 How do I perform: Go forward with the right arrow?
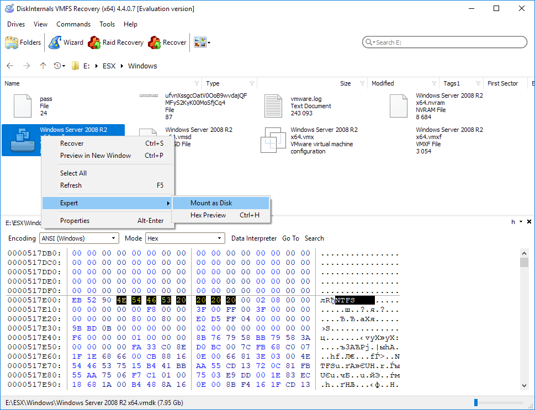[x=27, y=66]
